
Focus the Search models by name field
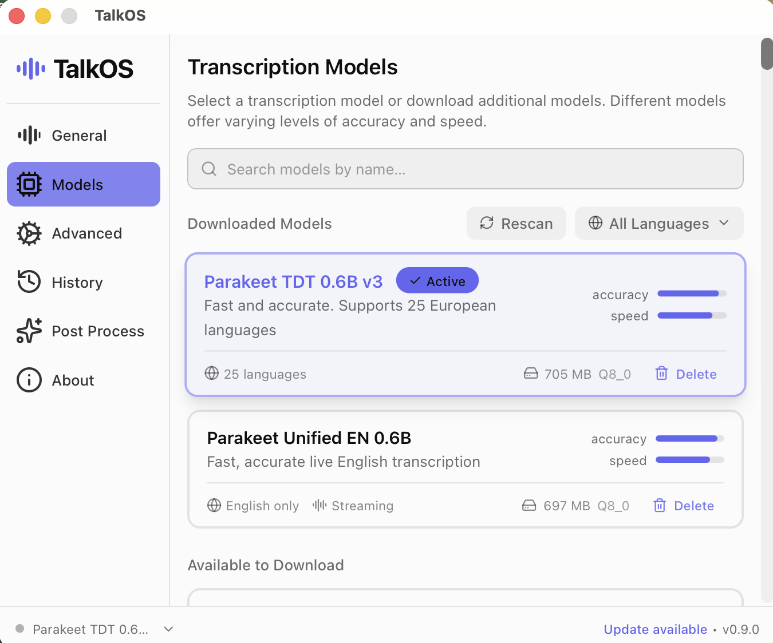pos(466,169)
